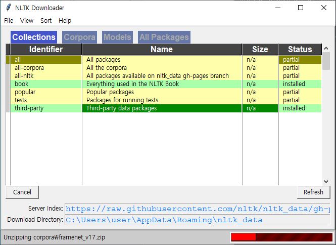Open the File menu
The image size is (336, 245).
9,21
